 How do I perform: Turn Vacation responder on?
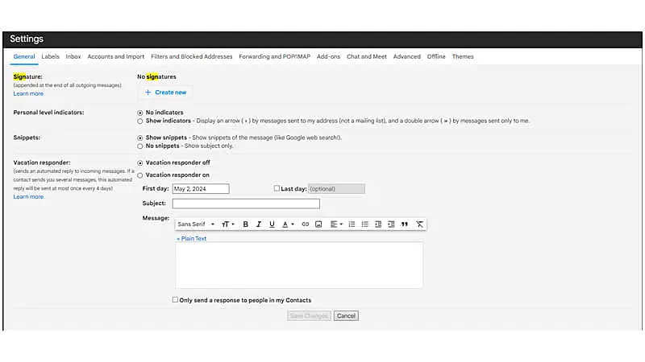tap(140, 175)
